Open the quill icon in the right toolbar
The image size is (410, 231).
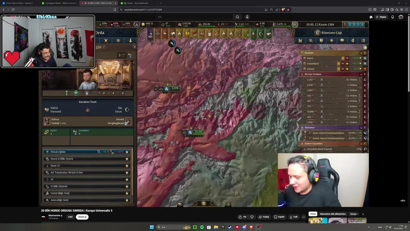(x=353, y=40)
